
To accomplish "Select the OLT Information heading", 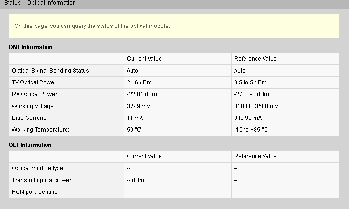I will pyautogui.click(x=30, y=145).
